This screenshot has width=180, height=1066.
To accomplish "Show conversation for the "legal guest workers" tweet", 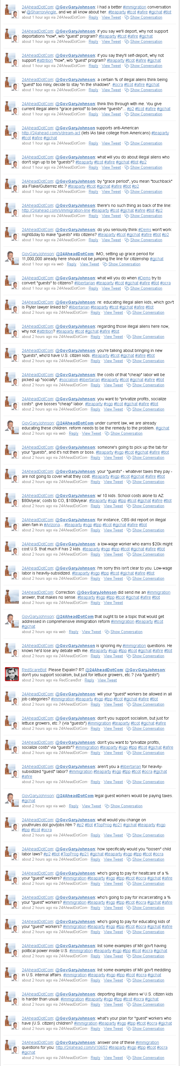I will [126, 806].
